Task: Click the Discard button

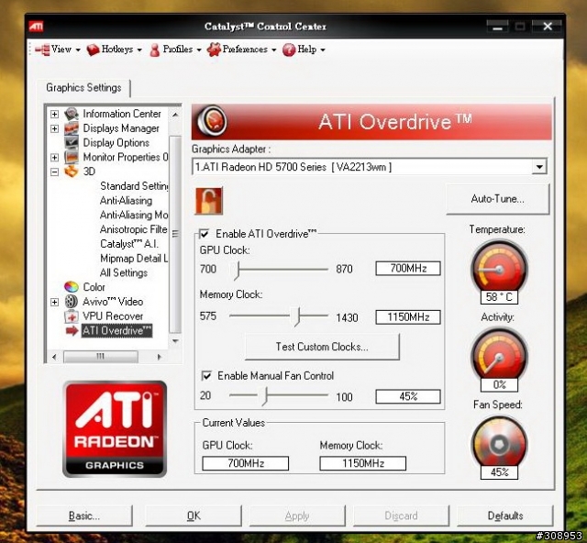Action: (401, 515)
